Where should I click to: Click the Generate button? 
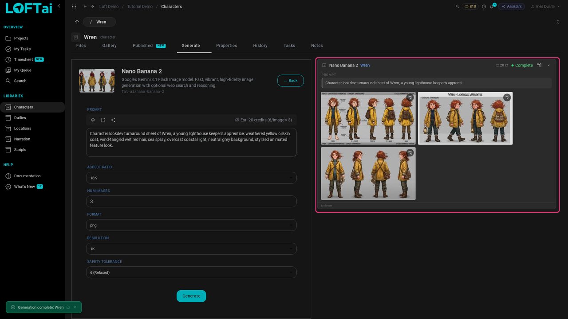(191, 296)
